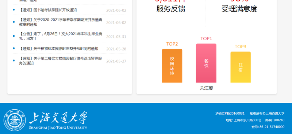
Task: Click the TOP2 label
Action: coord(172,44)
